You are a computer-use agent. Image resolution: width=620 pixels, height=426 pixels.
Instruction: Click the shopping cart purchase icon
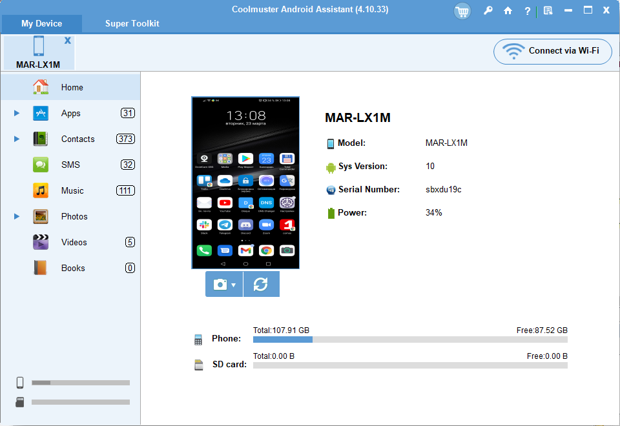(x=462, y=11)
